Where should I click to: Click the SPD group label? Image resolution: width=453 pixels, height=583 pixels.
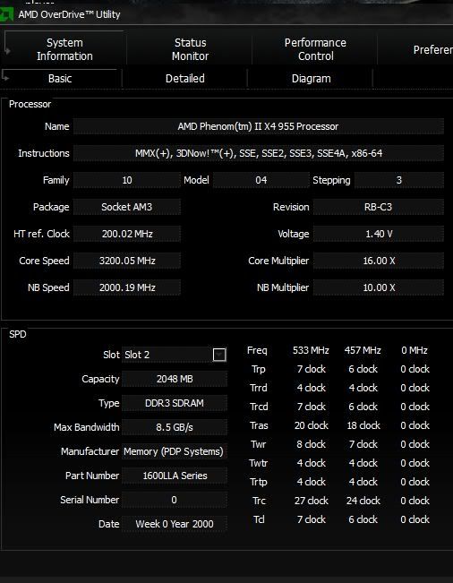(x=18, y=334)
